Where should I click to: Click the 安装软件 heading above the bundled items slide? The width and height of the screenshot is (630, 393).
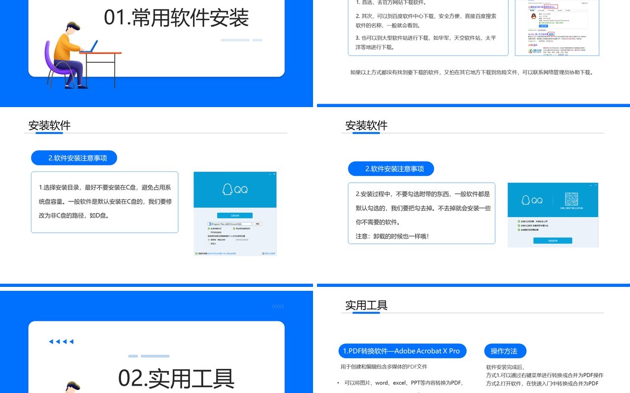366,125
